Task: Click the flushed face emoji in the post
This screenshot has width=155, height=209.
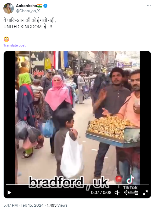Action: 6,39
